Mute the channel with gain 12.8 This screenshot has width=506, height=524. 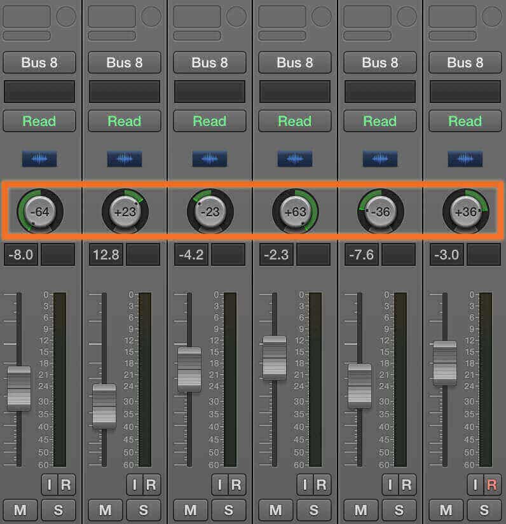pyautogui.click(x=106, y=510)
